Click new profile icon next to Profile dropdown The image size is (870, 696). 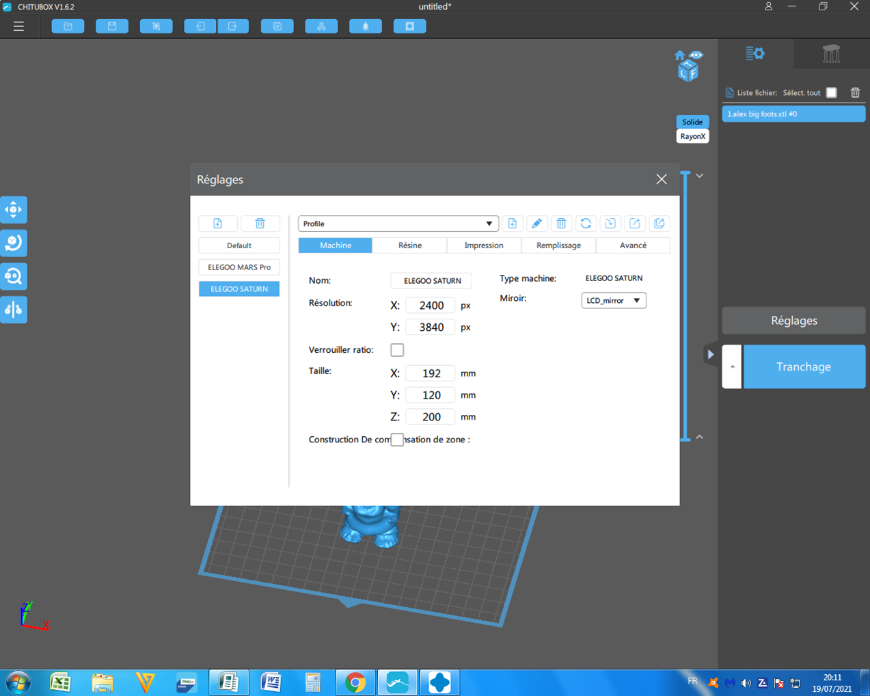(x=513, y=224)
